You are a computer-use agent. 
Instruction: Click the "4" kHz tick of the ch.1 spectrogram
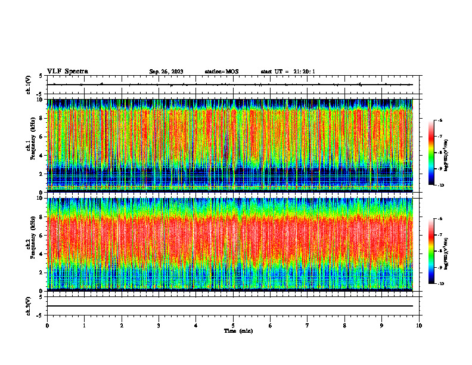tap(41, 156)
